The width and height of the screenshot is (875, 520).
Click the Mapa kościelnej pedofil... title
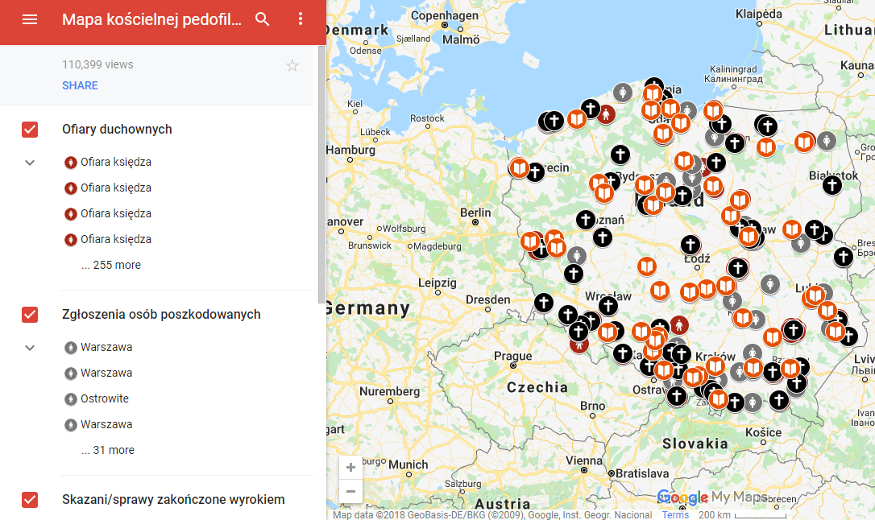tap(151, 19)
